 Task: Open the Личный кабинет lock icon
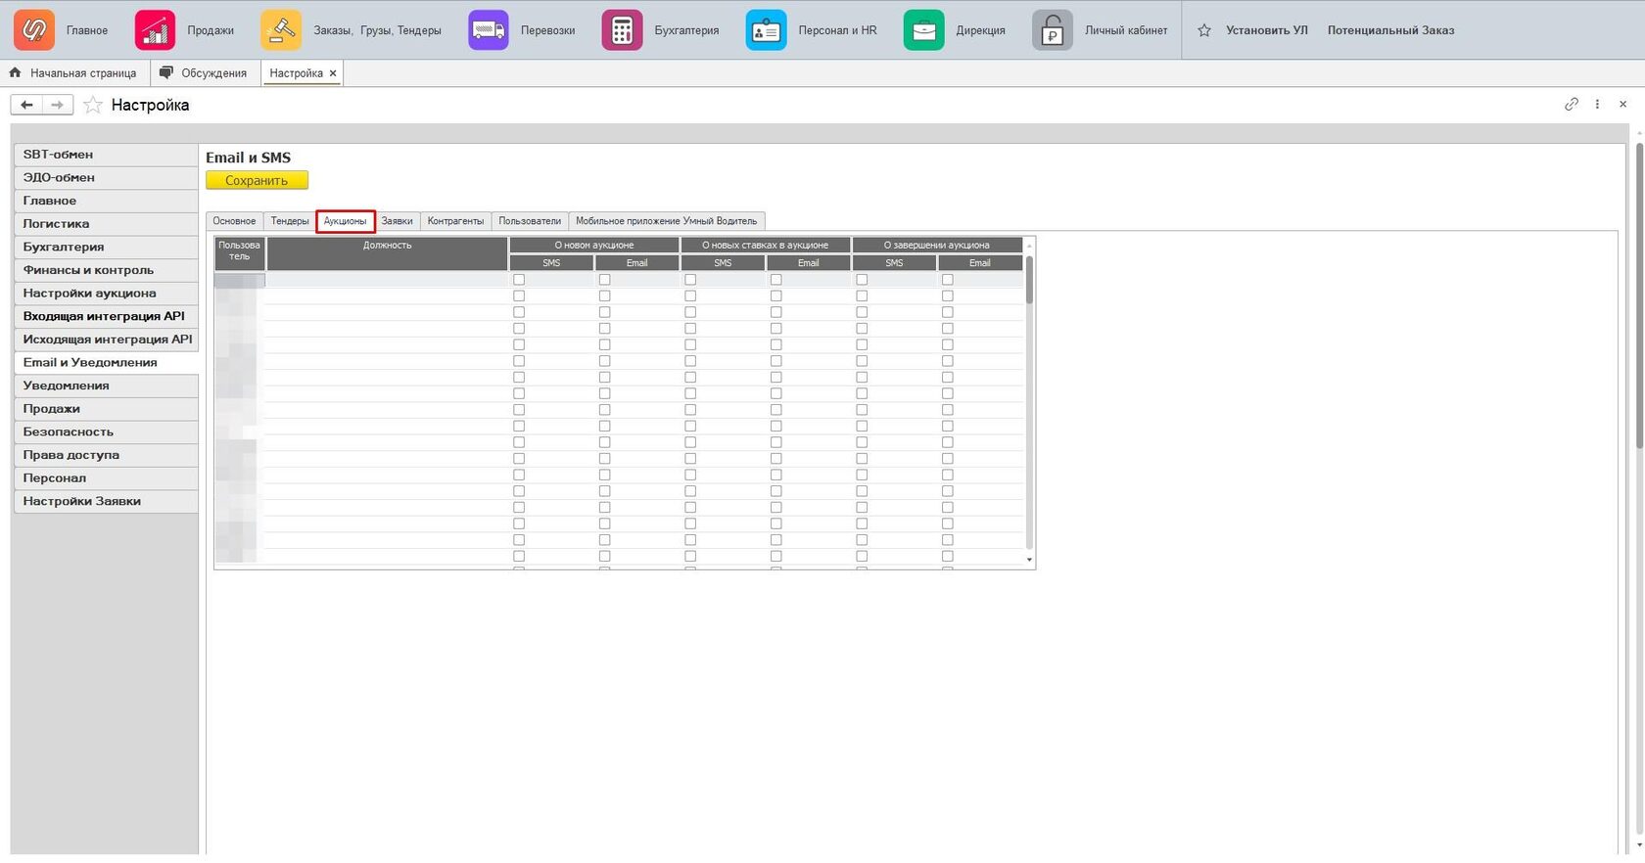coord(1053,30)
